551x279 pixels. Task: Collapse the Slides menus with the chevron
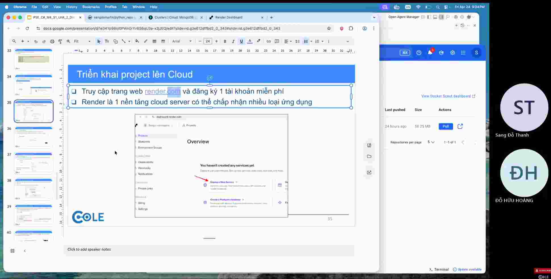348,41
